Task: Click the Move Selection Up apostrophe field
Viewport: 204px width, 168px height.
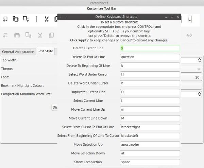Action: pos(150,145)
